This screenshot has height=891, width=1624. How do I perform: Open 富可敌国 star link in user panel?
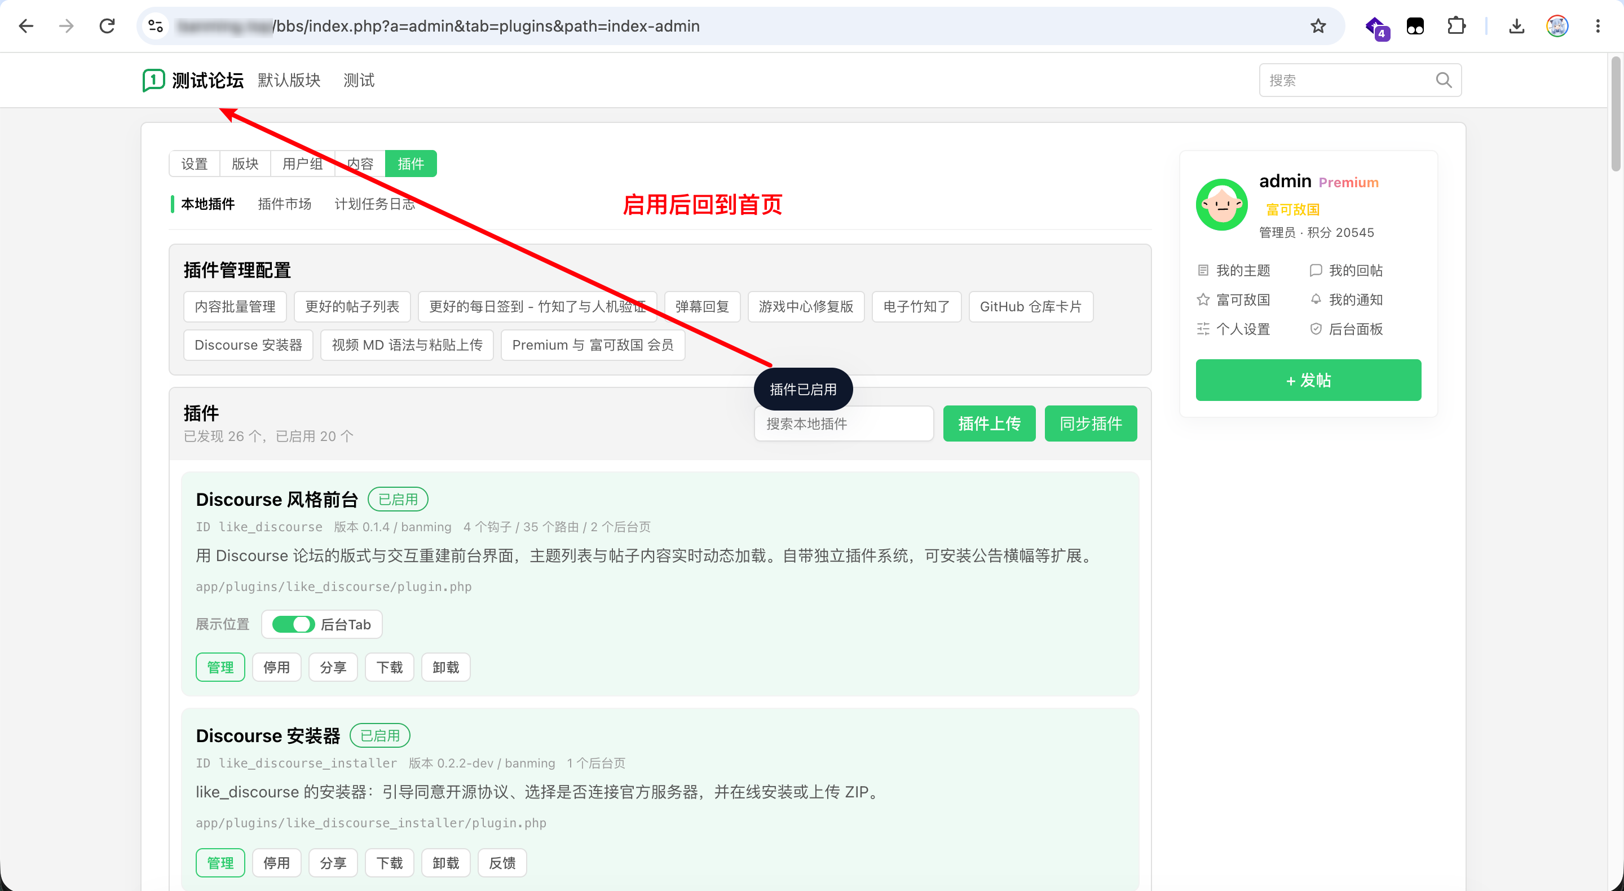[x=1234, y=299]
